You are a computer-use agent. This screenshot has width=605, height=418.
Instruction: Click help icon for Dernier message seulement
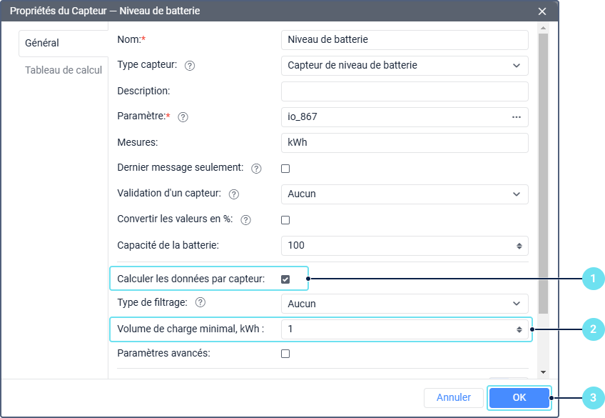point(257,169)
